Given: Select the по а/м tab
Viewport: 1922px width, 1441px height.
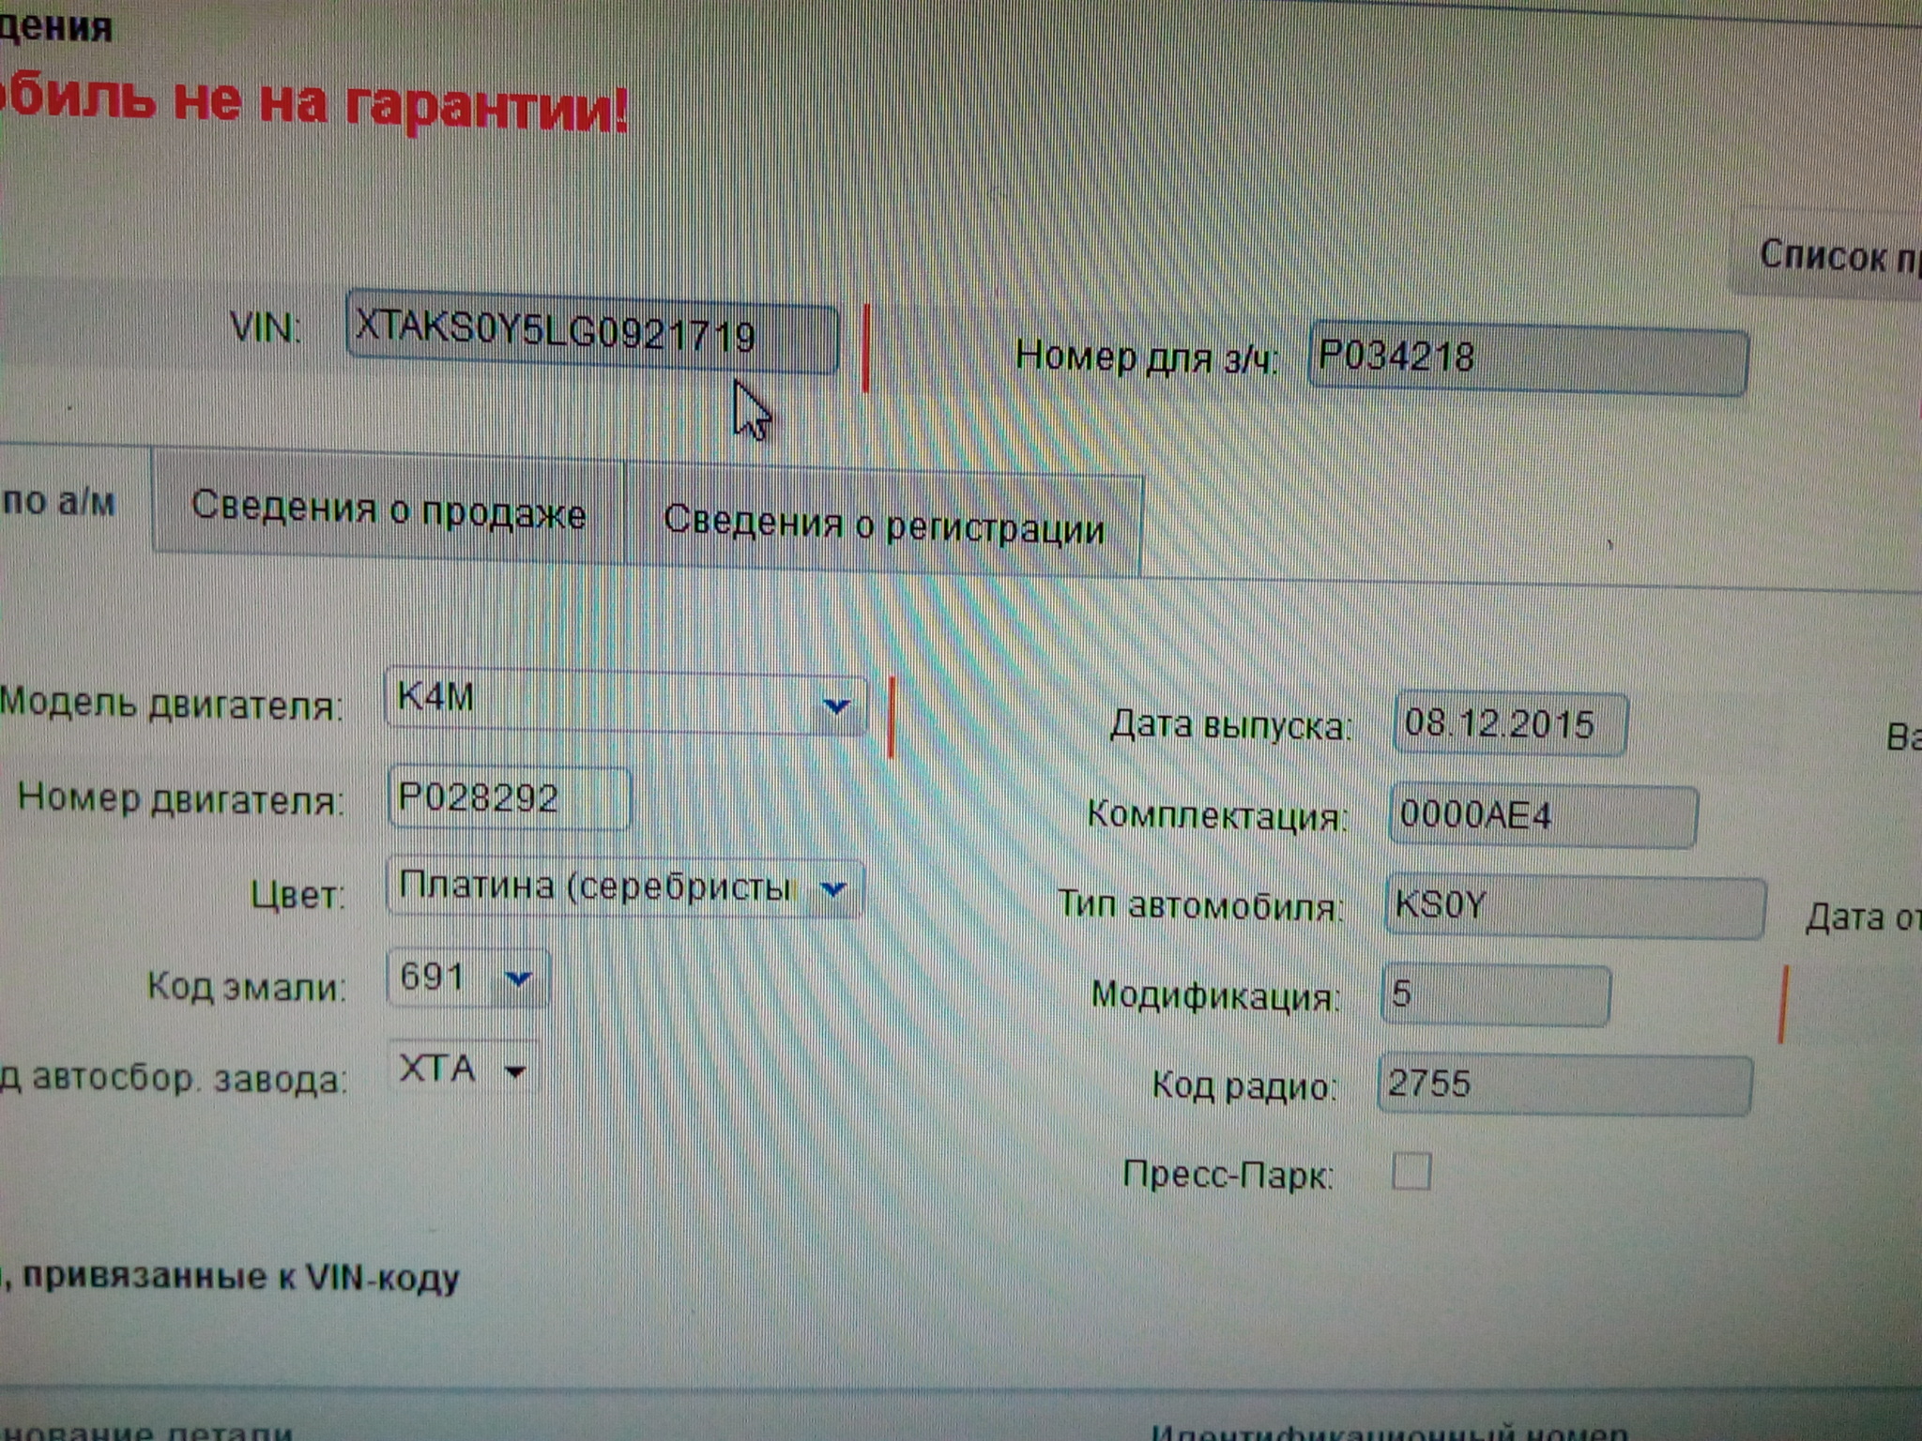Looking at the screenshot, I should (61, 502).
